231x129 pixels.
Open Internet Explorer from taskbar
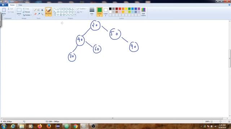13,126
